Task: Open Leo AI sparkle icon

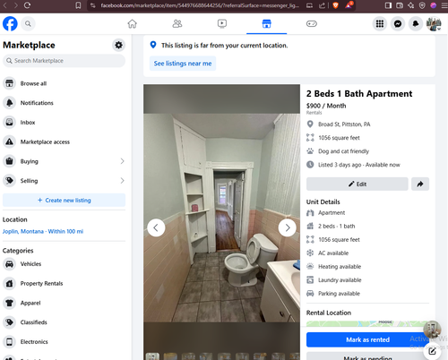Action: (410, 5)
